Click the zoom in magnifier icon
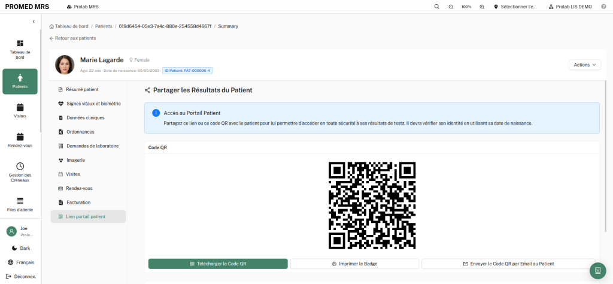 [482, 6]
